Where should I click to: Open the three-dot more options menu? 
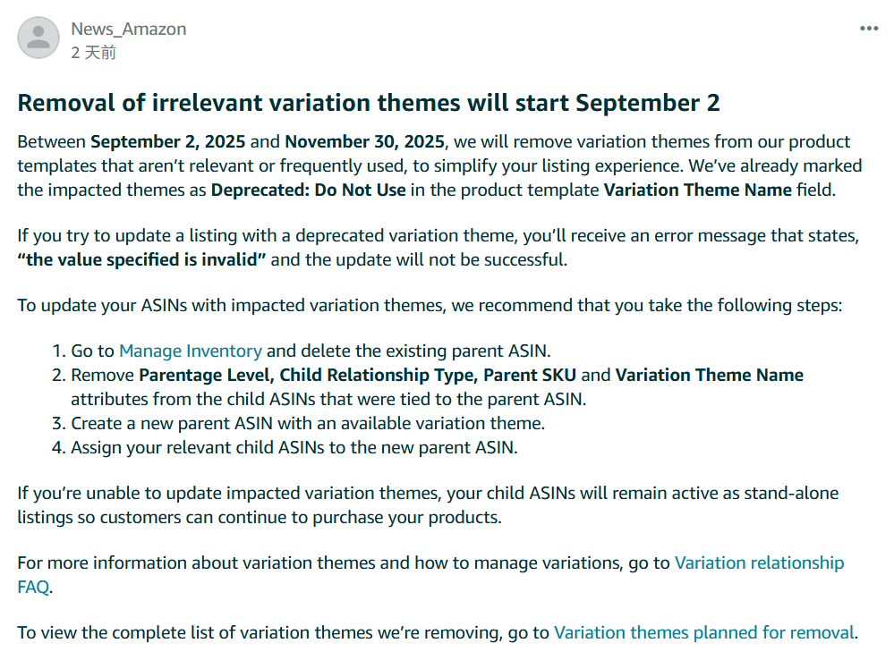point(869,29)
